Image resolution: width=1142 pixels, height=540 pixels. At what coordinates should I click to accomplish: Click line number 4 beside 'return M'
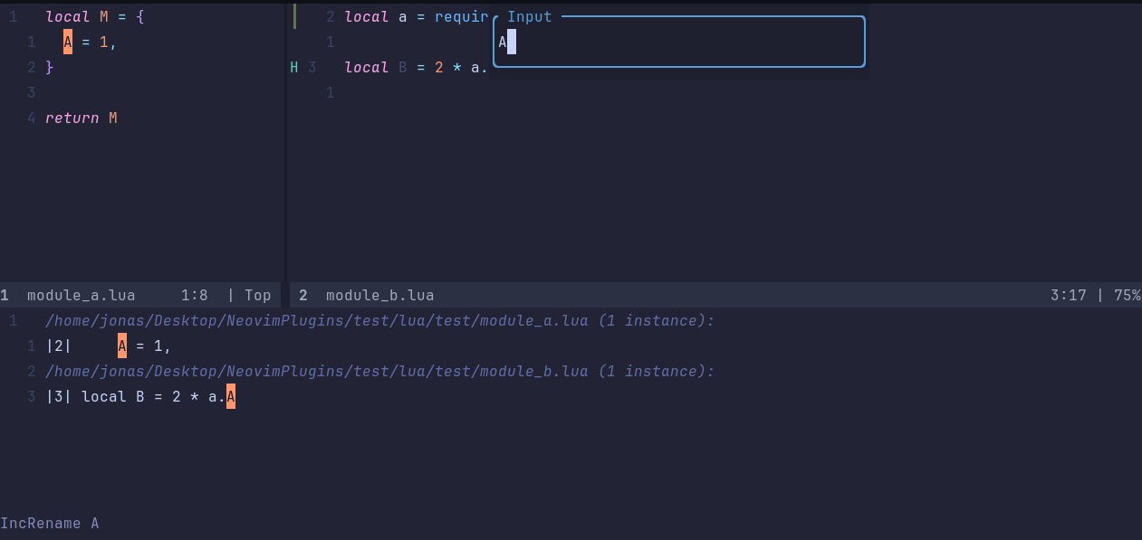click(31, 118)
